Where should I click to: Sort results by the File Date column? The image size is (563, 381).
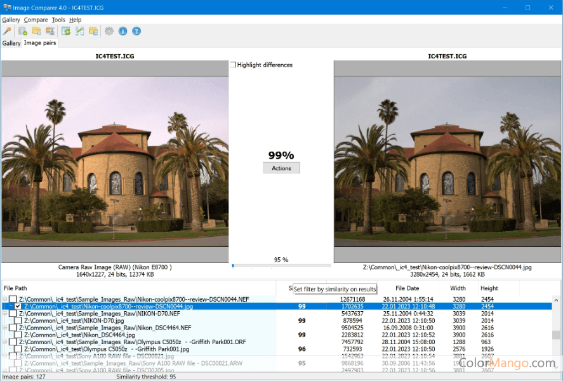[408, 288]
